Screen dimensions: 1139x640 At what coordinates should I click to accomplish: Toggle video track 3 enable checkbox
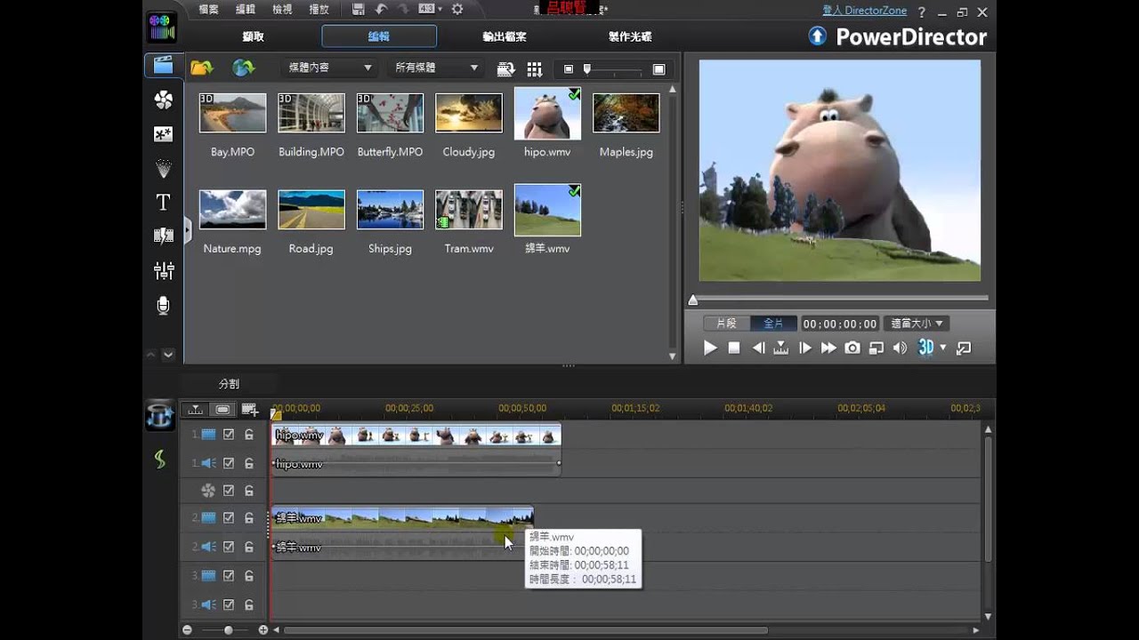click(x=229, y=576)
